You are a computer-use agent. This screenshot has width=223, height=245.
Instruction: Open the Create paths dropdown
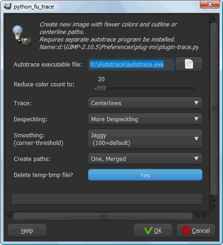145,159
